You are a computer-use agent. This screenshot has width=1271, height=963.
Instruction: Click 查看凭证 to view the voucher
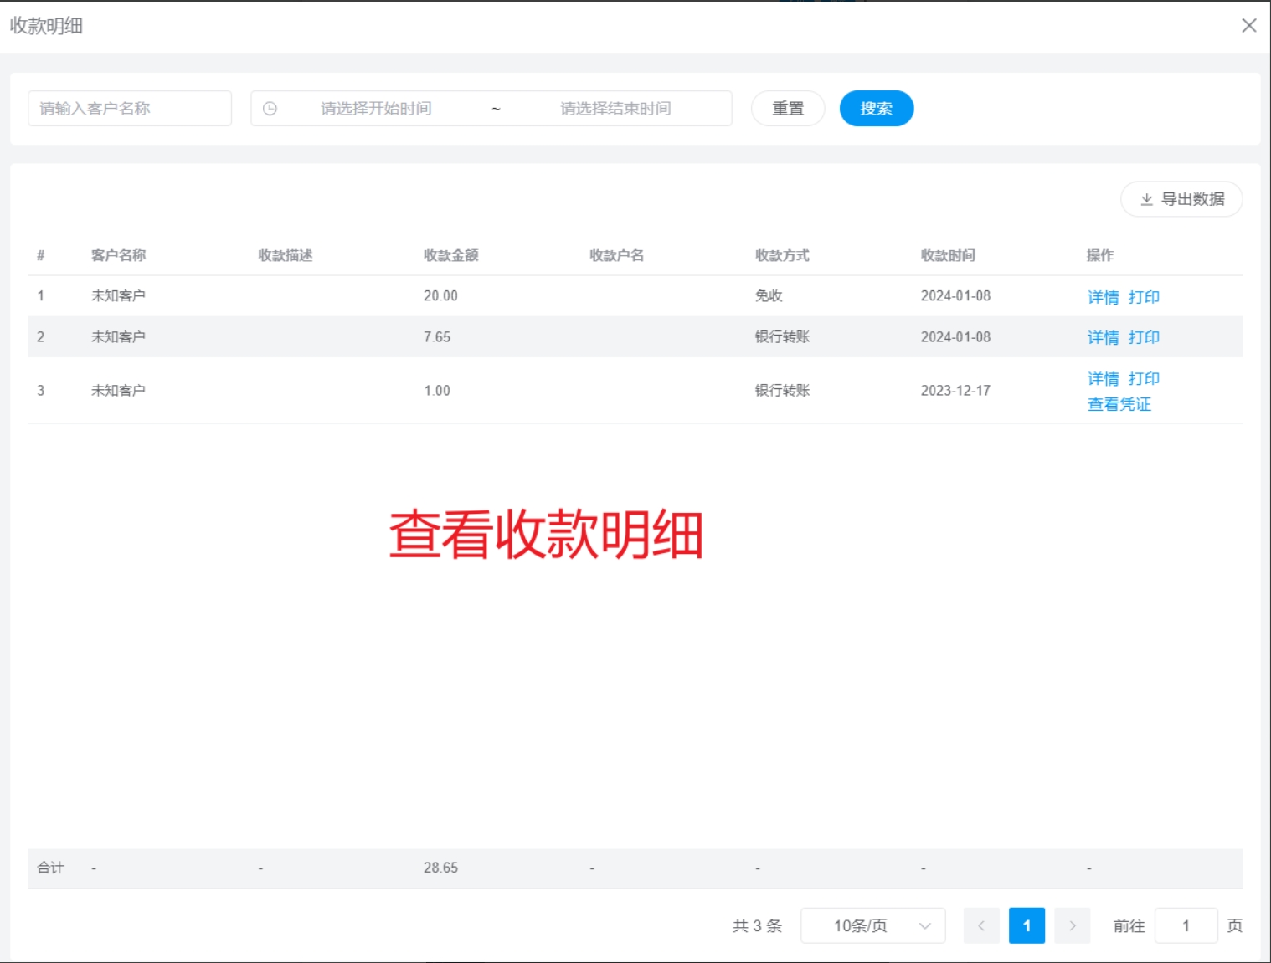tap(1119, 405)
